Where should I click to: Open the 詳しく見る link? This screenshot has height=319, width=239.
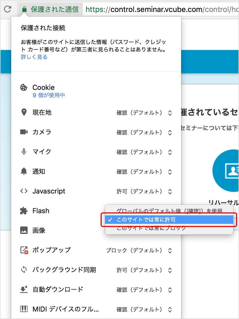pos(34,57)
